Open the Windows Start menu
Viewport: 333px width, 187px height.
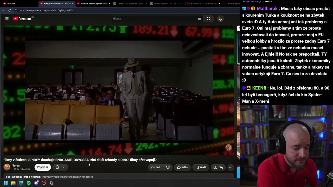click(x=5, y=183)
